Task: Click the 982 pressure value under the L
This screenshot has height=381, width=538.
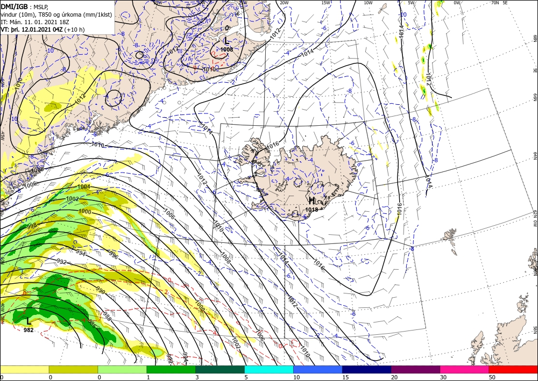Action: (x=29, y=330)
